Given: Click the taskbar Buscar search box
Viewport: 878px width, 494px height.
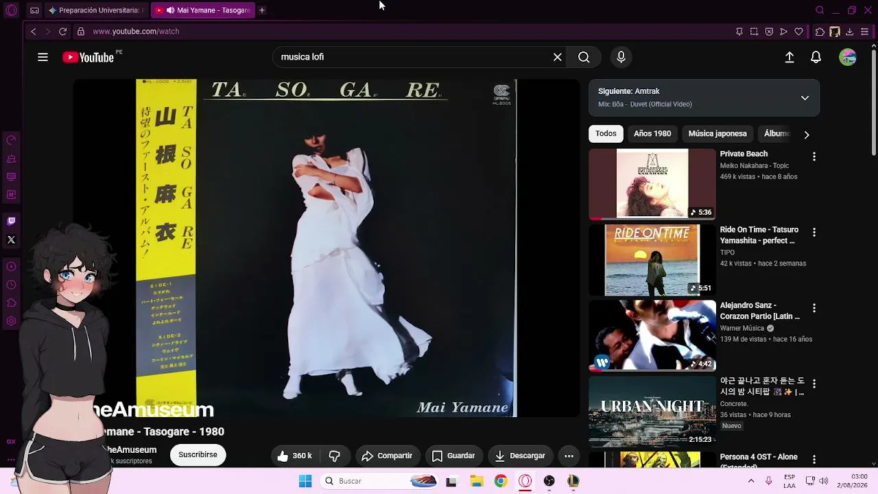Looking at the screenshot, I should 380,481.
